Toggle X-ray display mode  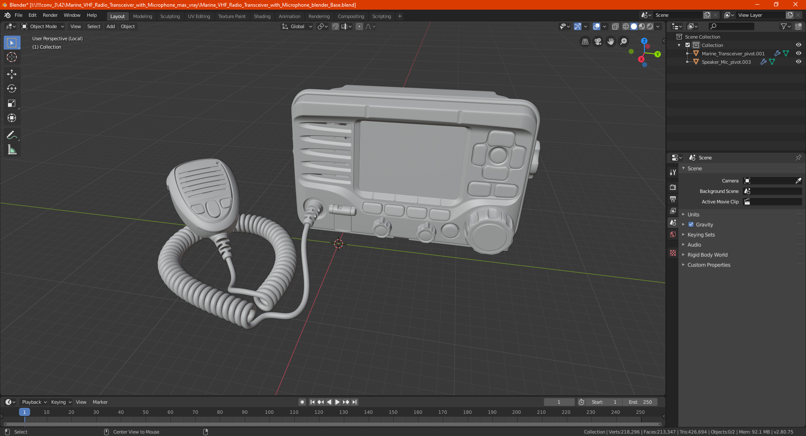point(615,26)
